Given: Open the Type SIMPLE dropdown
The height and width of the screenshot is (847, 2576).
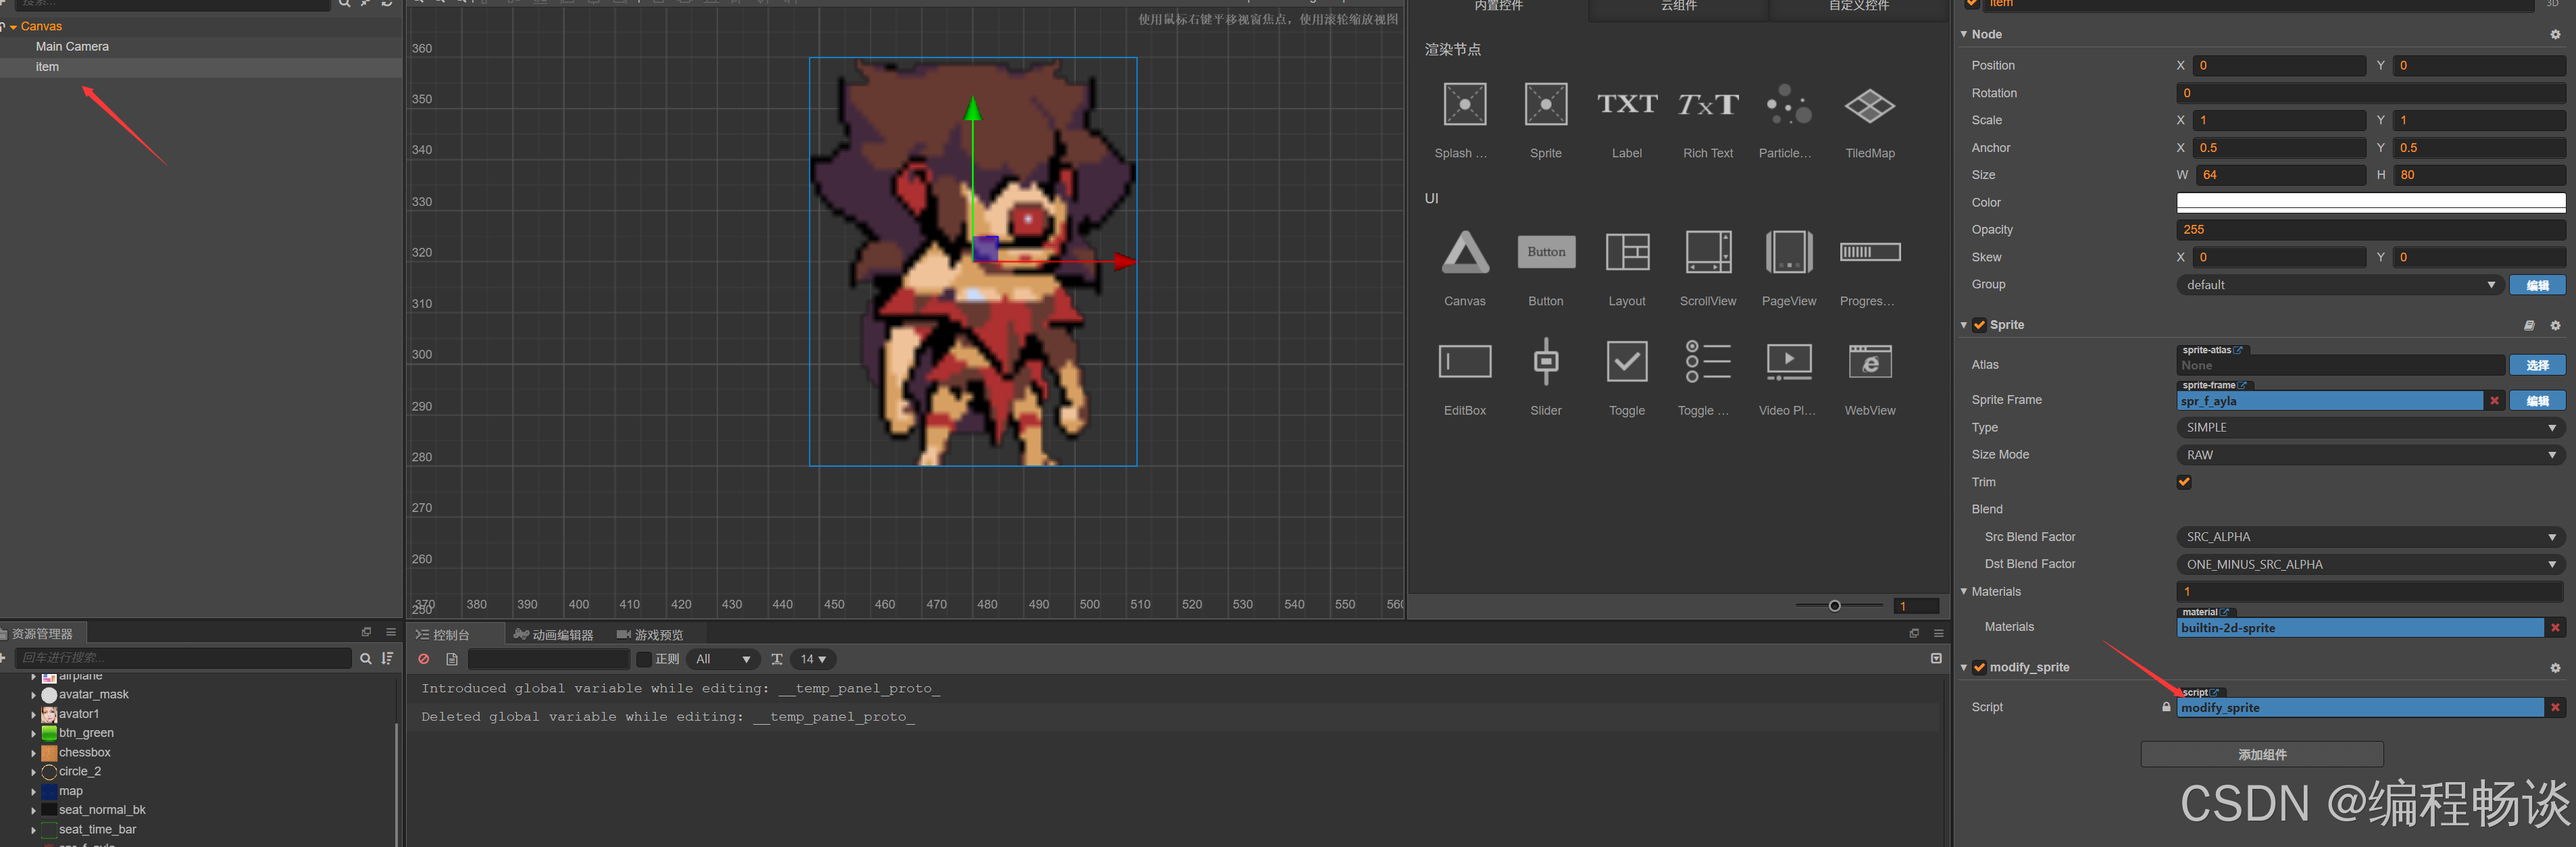Looking at the screenshot, I should 2370,428.
